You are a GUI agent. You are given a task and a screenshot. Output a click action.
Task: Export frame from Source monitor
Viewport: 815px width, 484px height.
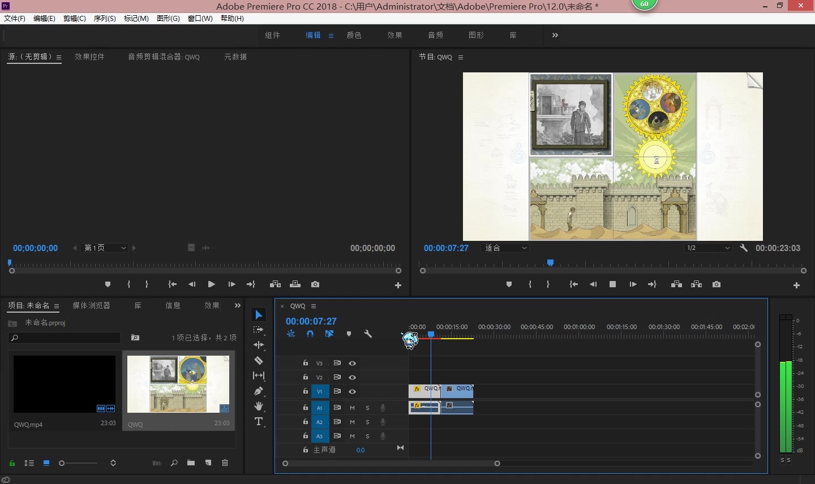coord(315,284)
